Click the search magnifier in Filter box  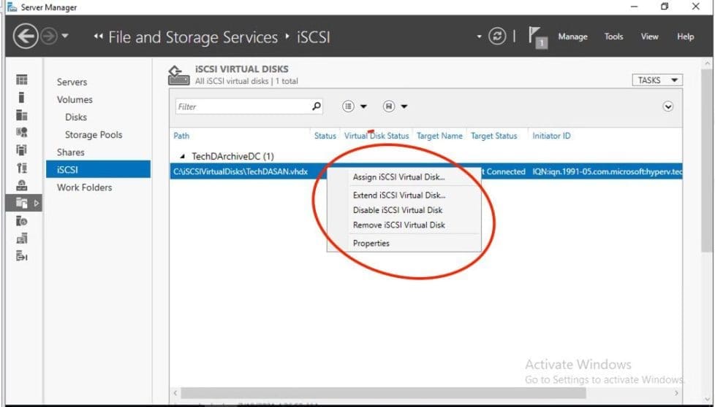(x=316, y=106)
